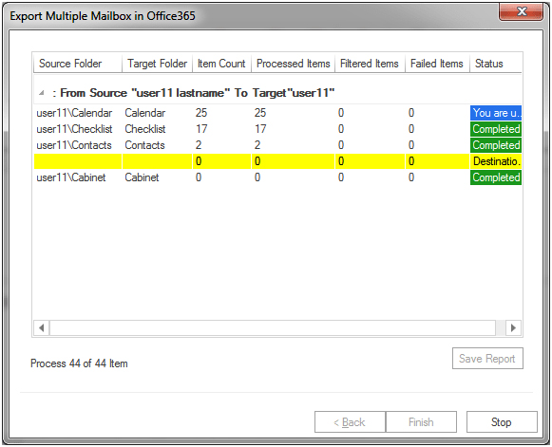This screenshot has width=552, height=447.
Task: Click the Save Report button
Action: 487,359
